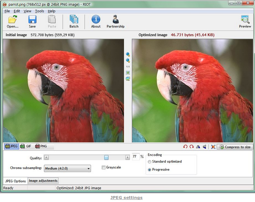
Task: Click the Quality slider right arrow
Action: tap(127, 157)
